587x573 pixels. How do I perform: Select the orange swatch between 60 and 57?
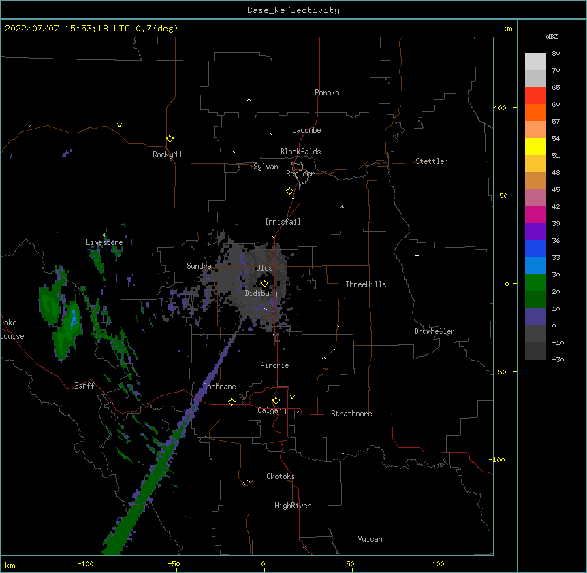pyautogui.click(x=535, y=112)
